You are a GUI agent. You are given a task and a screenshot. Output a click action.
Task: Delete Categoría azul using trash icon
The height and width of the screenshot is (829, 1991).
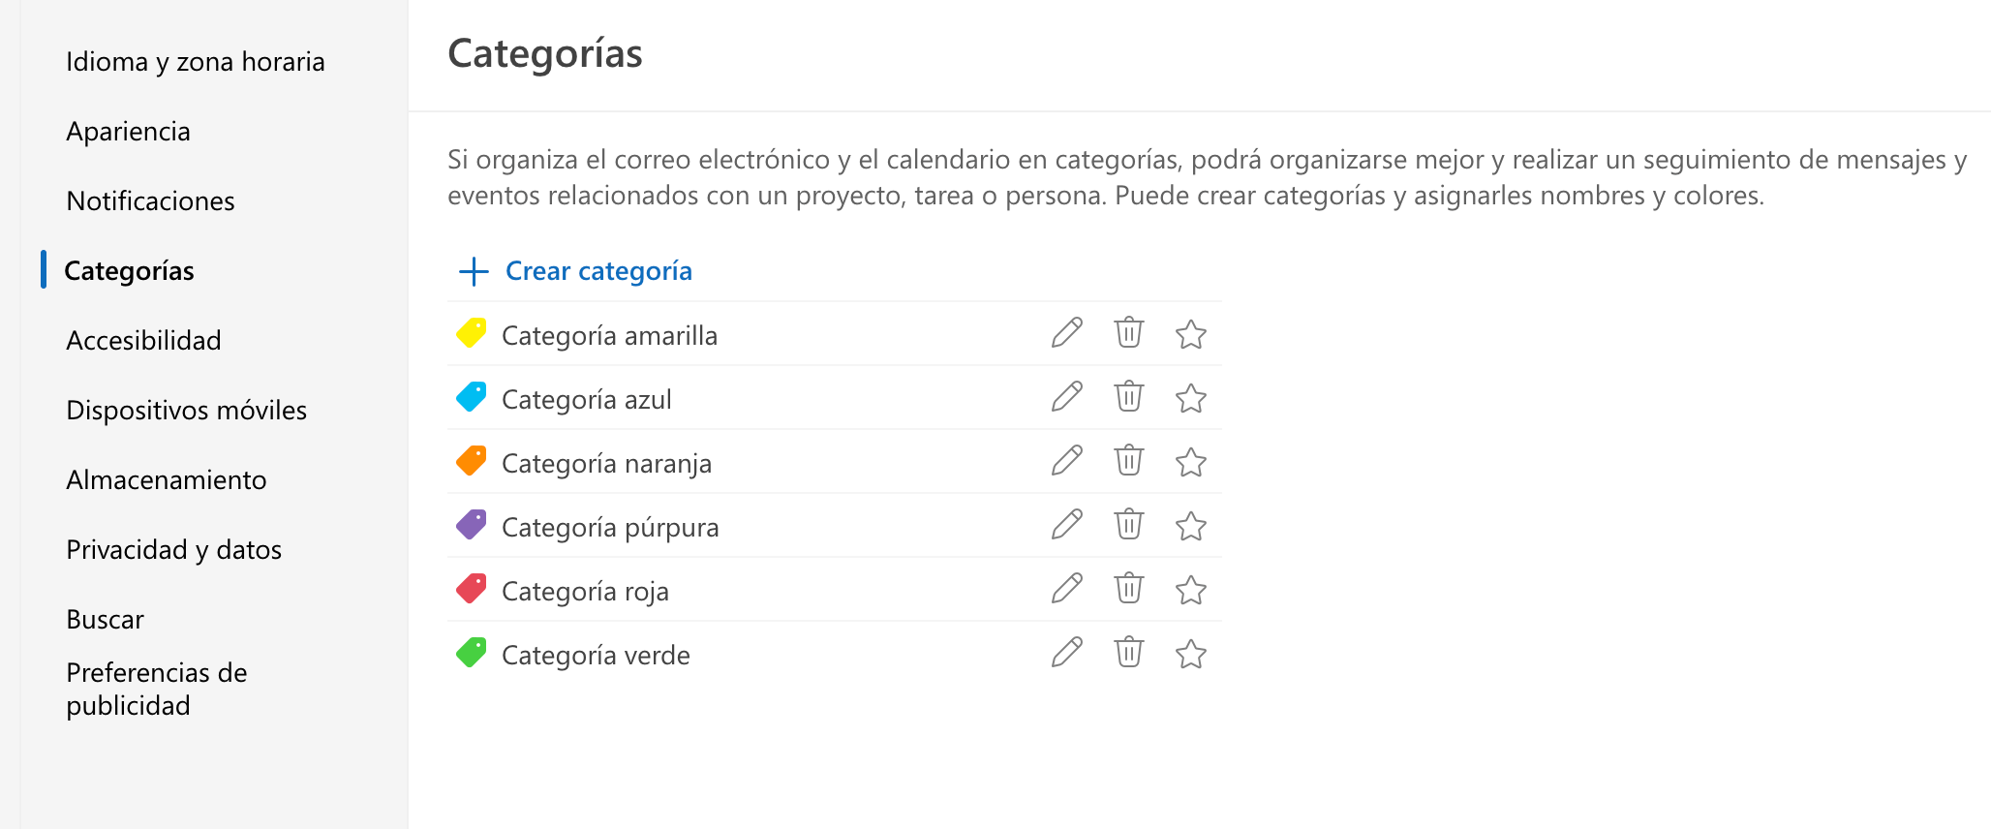point(1128,397)
